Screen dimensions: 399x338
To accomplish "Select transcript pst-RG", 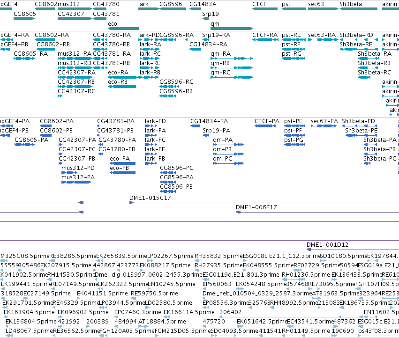I will (x=294, y=59).
